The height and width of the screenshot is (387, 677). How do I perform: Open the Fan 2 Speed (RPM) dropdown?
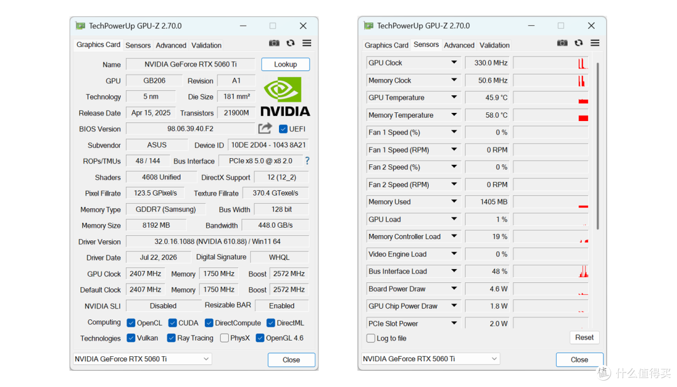pyautogui.click(x=454, y=184)
